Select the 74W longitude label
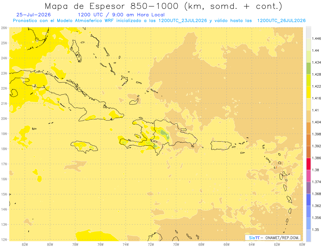Screen dimensions: 321x248 click(125, 244)
